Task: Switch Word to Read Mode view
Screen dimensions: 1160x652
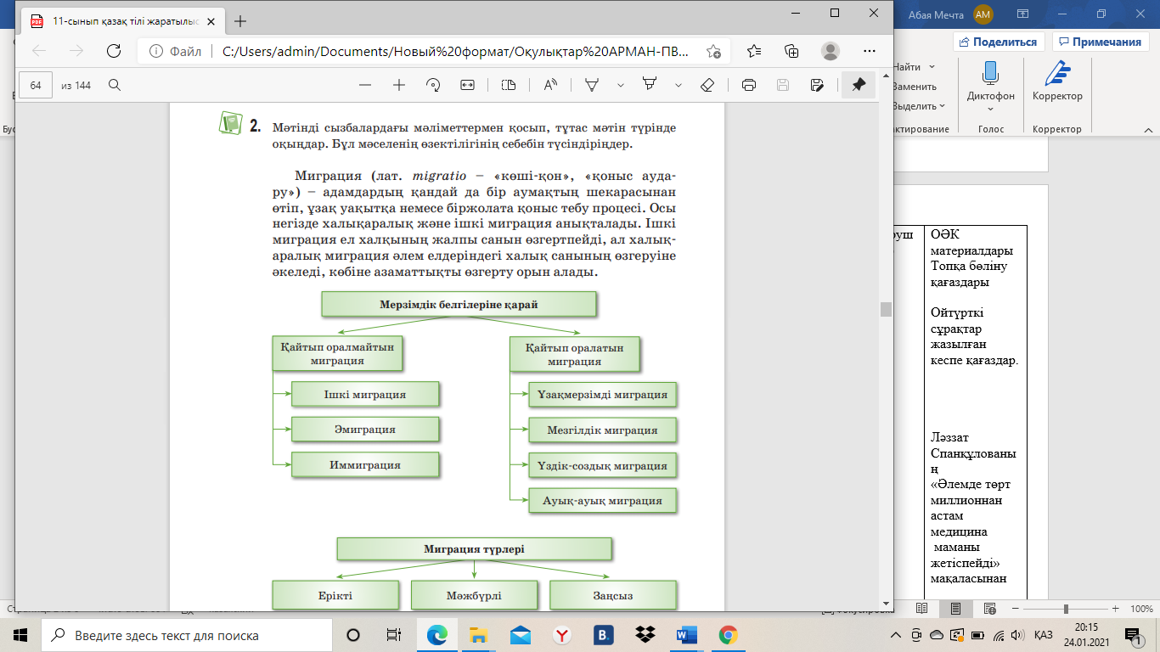Action: pos(921,609)
